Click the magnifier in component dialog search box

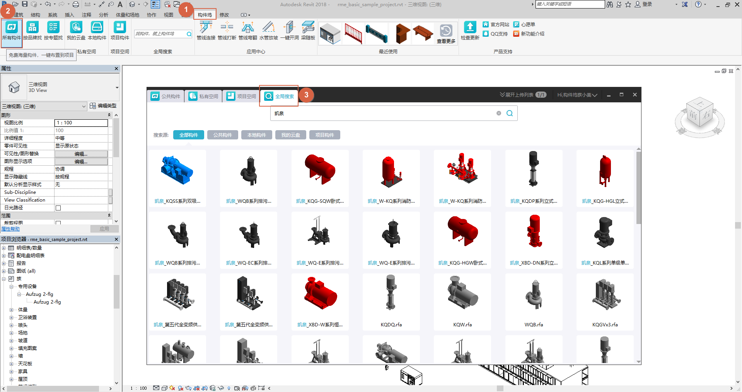510,113
